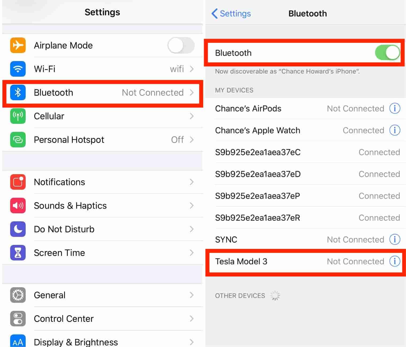Turn off the Bluetooth switch

[x=387, y=53]
